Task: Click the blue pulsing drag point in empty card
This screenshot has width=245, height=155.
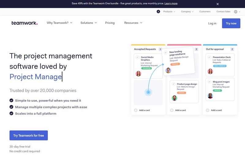Action: (148, 92)
